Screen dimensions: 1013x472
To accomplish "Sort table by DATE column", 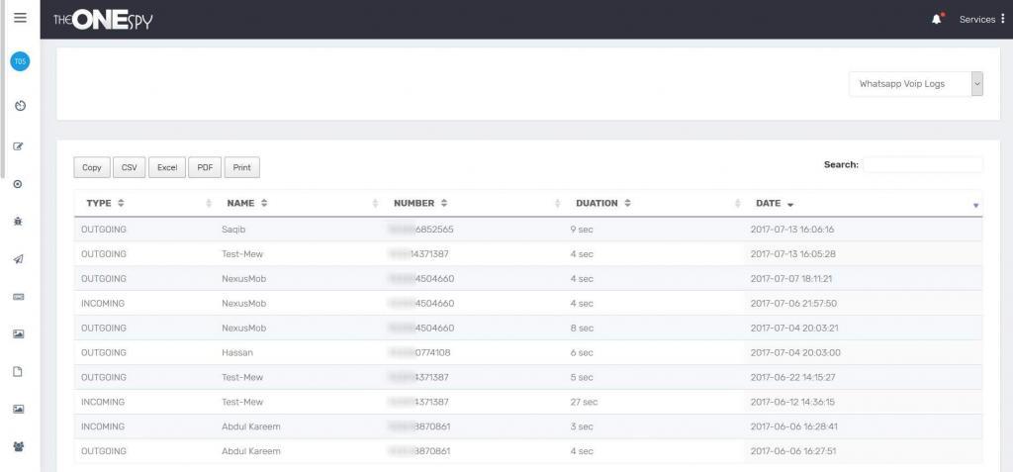I will 775,203.
